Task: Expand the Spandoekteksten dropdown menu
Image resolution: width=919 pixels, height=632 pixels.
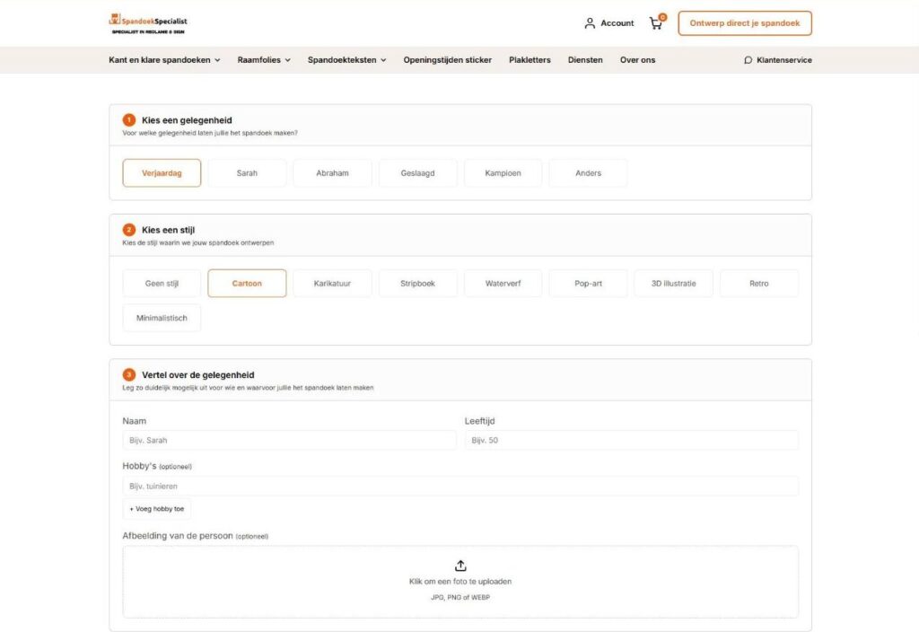Action: [347, 60]
